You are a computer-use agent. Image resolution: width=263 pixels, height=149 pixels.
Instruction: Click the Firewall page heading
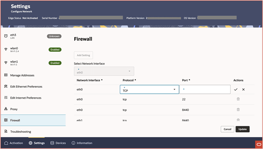83,39
